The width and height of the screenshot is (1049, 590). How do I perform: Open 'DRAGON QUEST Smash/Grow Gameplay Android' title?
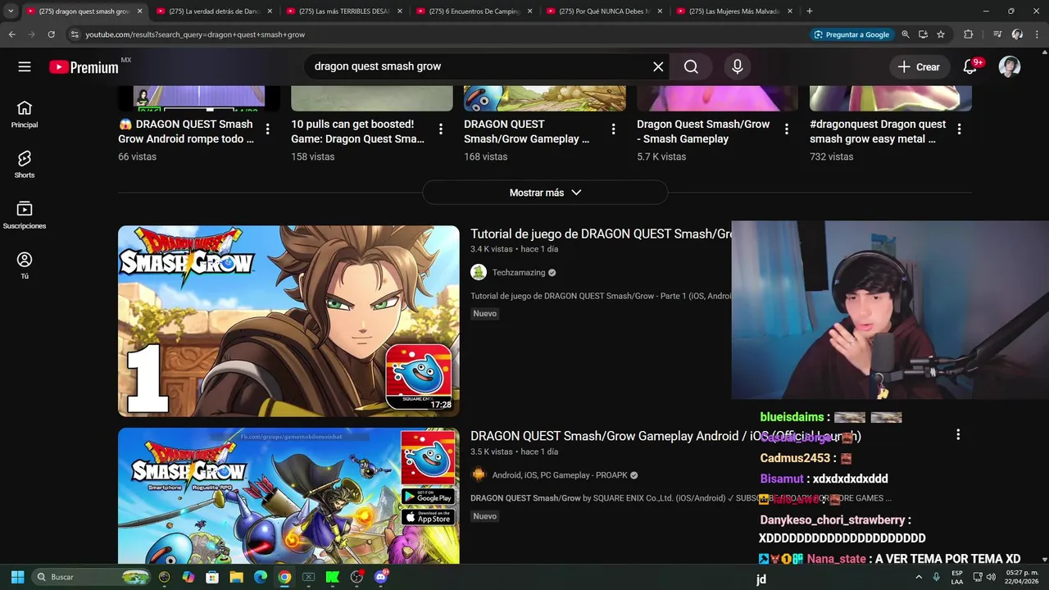[665, 436]
